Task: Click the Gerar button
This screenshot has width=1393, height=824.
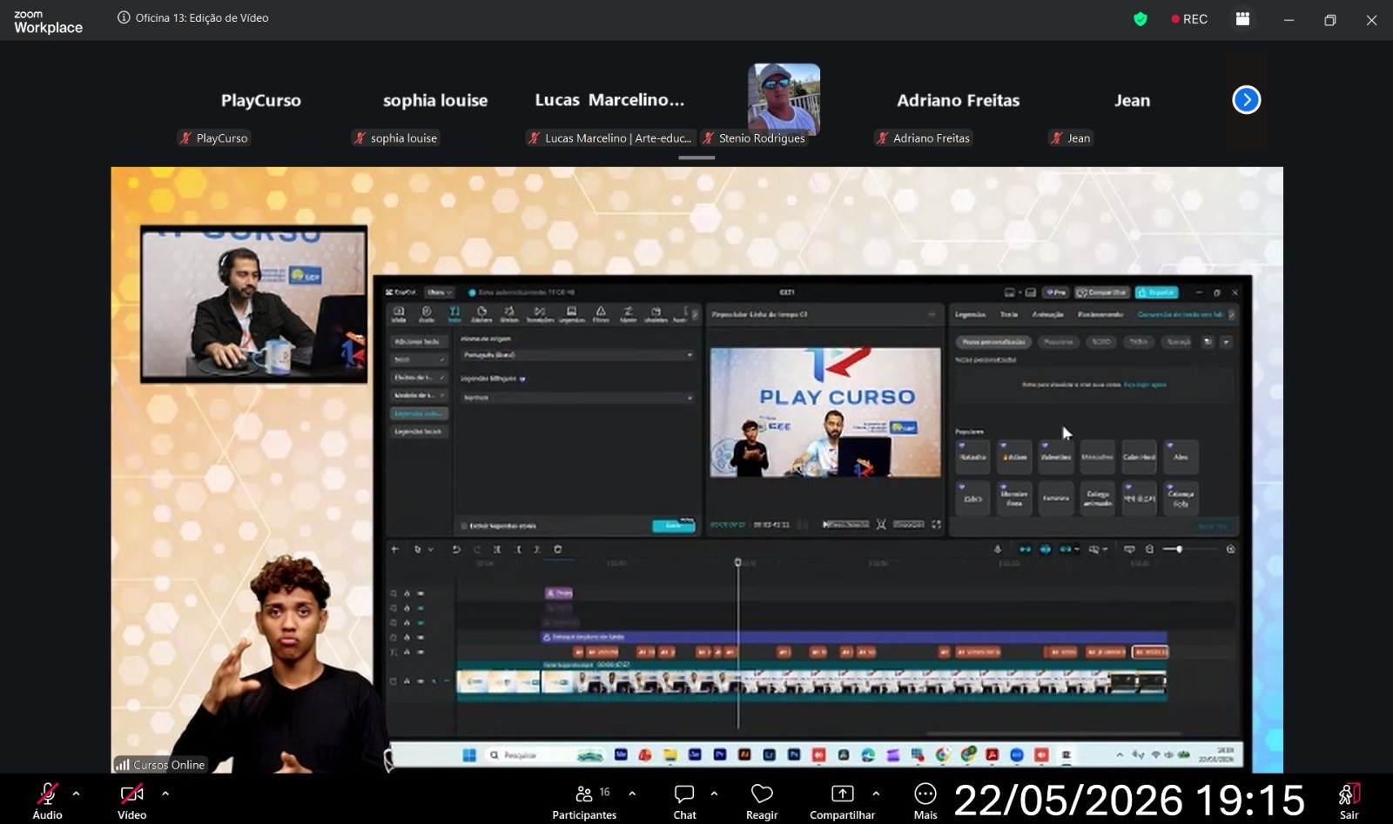Action: (x=674, y=526)
